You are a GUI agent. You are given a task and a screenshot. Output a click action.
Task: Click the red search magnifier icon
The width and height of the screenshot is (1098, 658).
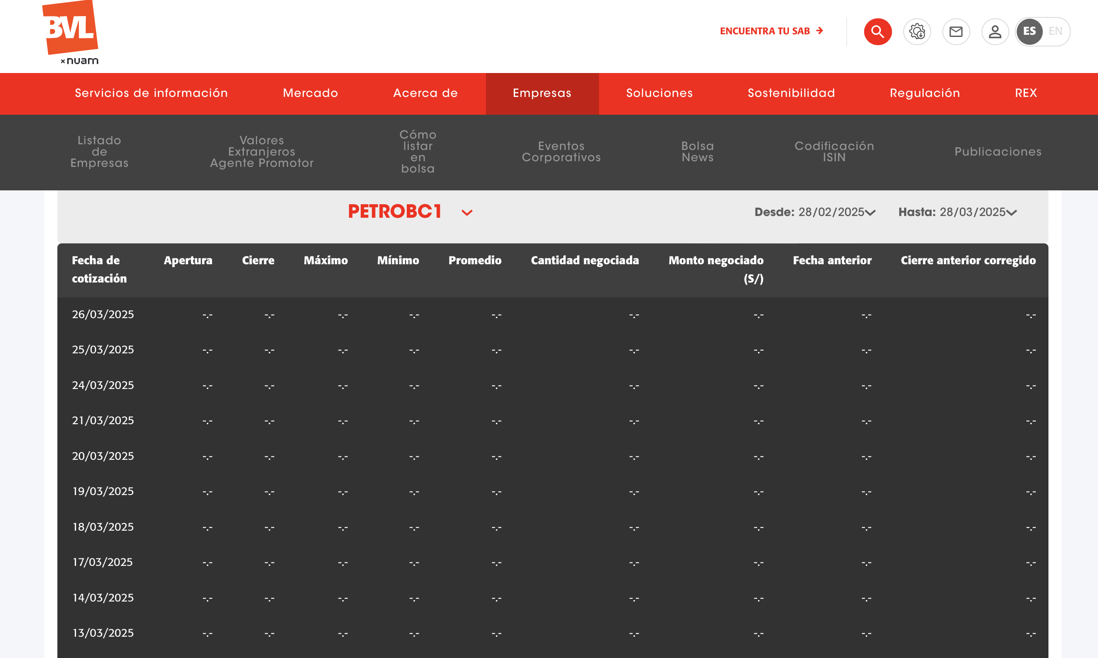pos(877,31)
